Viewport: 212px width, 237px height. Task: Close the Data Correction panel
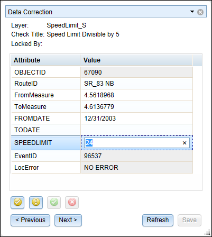[x=200, y=12]
